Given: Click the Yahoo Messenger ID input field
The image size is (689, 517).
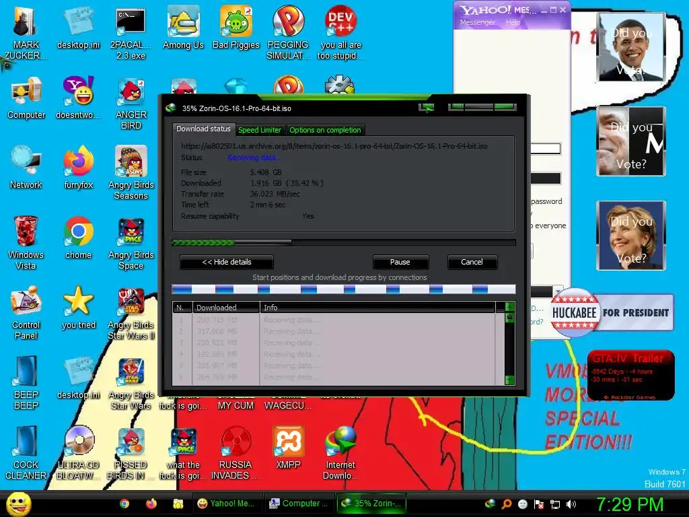Looking at the screenshot, I should pos(545,149).
